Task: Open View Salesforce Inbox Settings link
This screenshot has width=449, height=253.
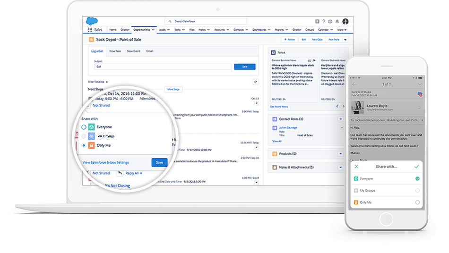Action: tap(106, 162)
